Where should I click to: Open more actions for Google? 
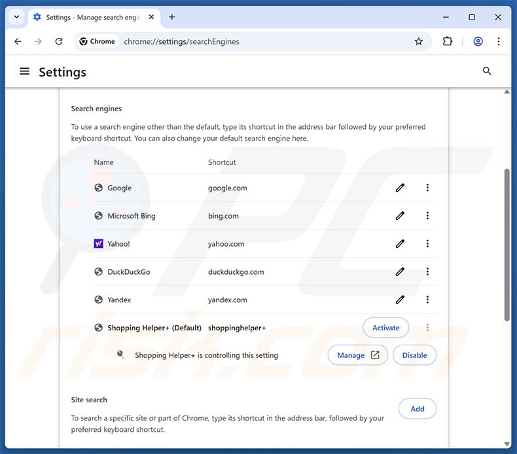[427, 188]
